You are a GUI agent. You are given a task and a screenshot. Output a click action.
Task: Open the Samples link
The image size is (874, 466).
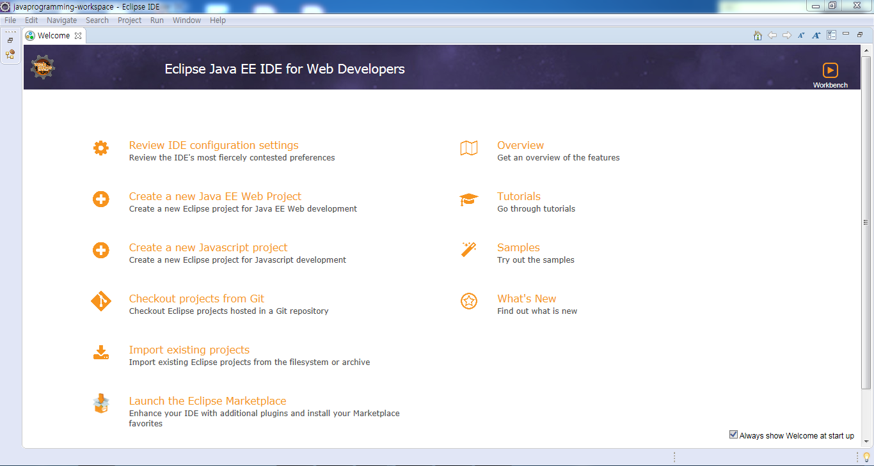518,248
